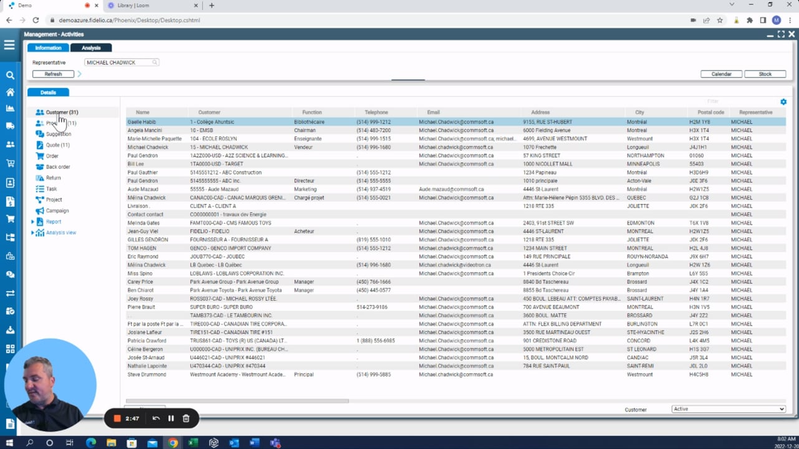
Task: Open the Calendar button
Action: (721, 74)
